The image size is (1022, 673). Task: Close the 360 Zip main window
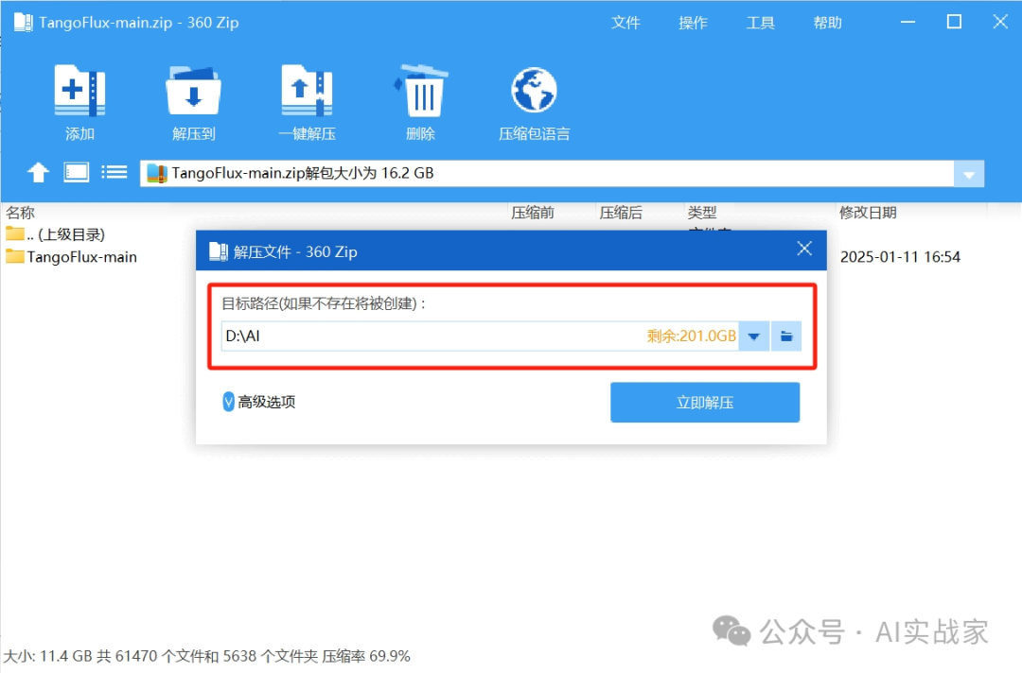1000,22
